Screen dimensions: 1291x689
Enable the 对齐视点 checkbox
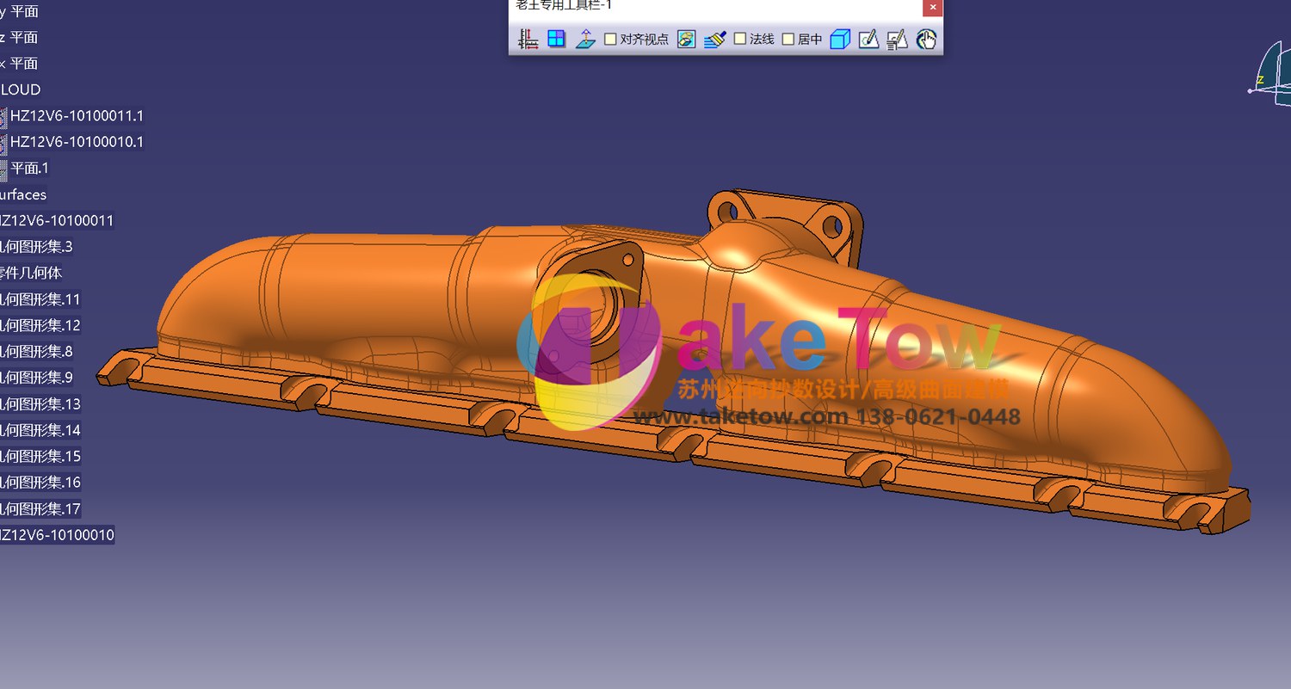(610, 39)
